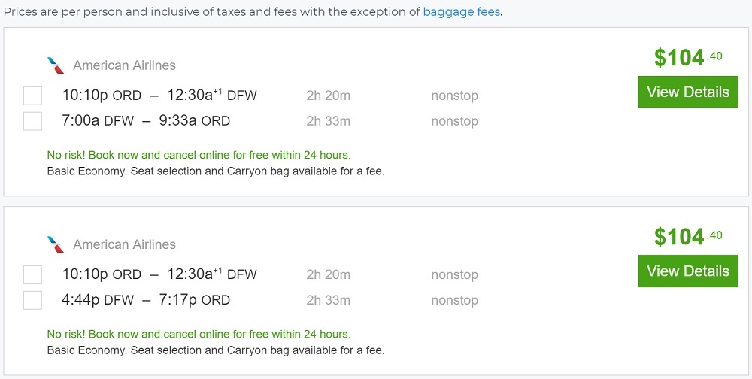Image resolution: width=752 pixels, height=379 pixels.
Task: Click the $104.40 price in the second card
Action: click(x=687, y=237)
